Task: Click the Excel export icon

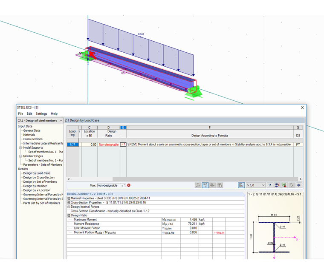Action: click(x=284, y=185)
